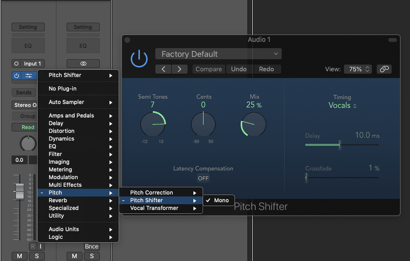410x261 pixels.
Task: Click the Semi Tones knob
Action: pos(152,125)
